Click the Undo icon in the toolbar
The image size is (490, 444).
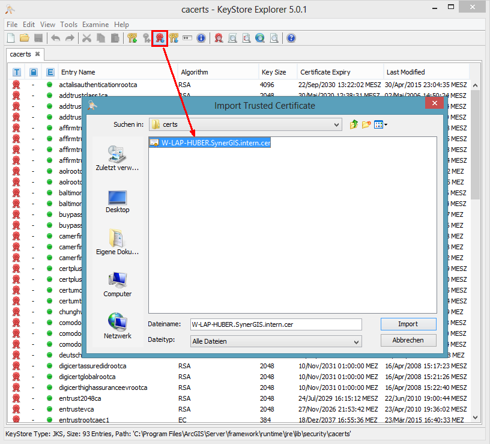click(x=55, y=38)
